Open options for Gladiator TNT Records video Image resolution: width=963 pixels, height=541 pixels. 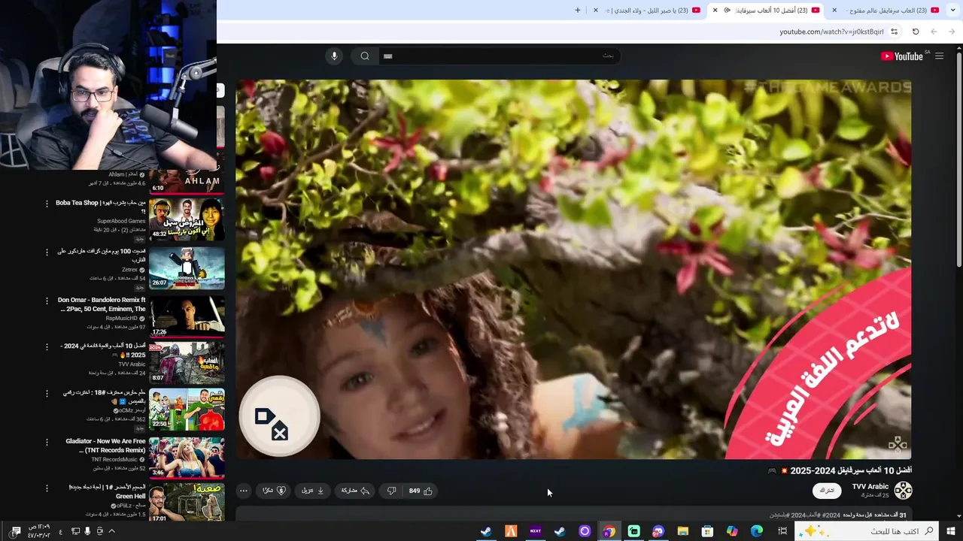pos(47,443)
